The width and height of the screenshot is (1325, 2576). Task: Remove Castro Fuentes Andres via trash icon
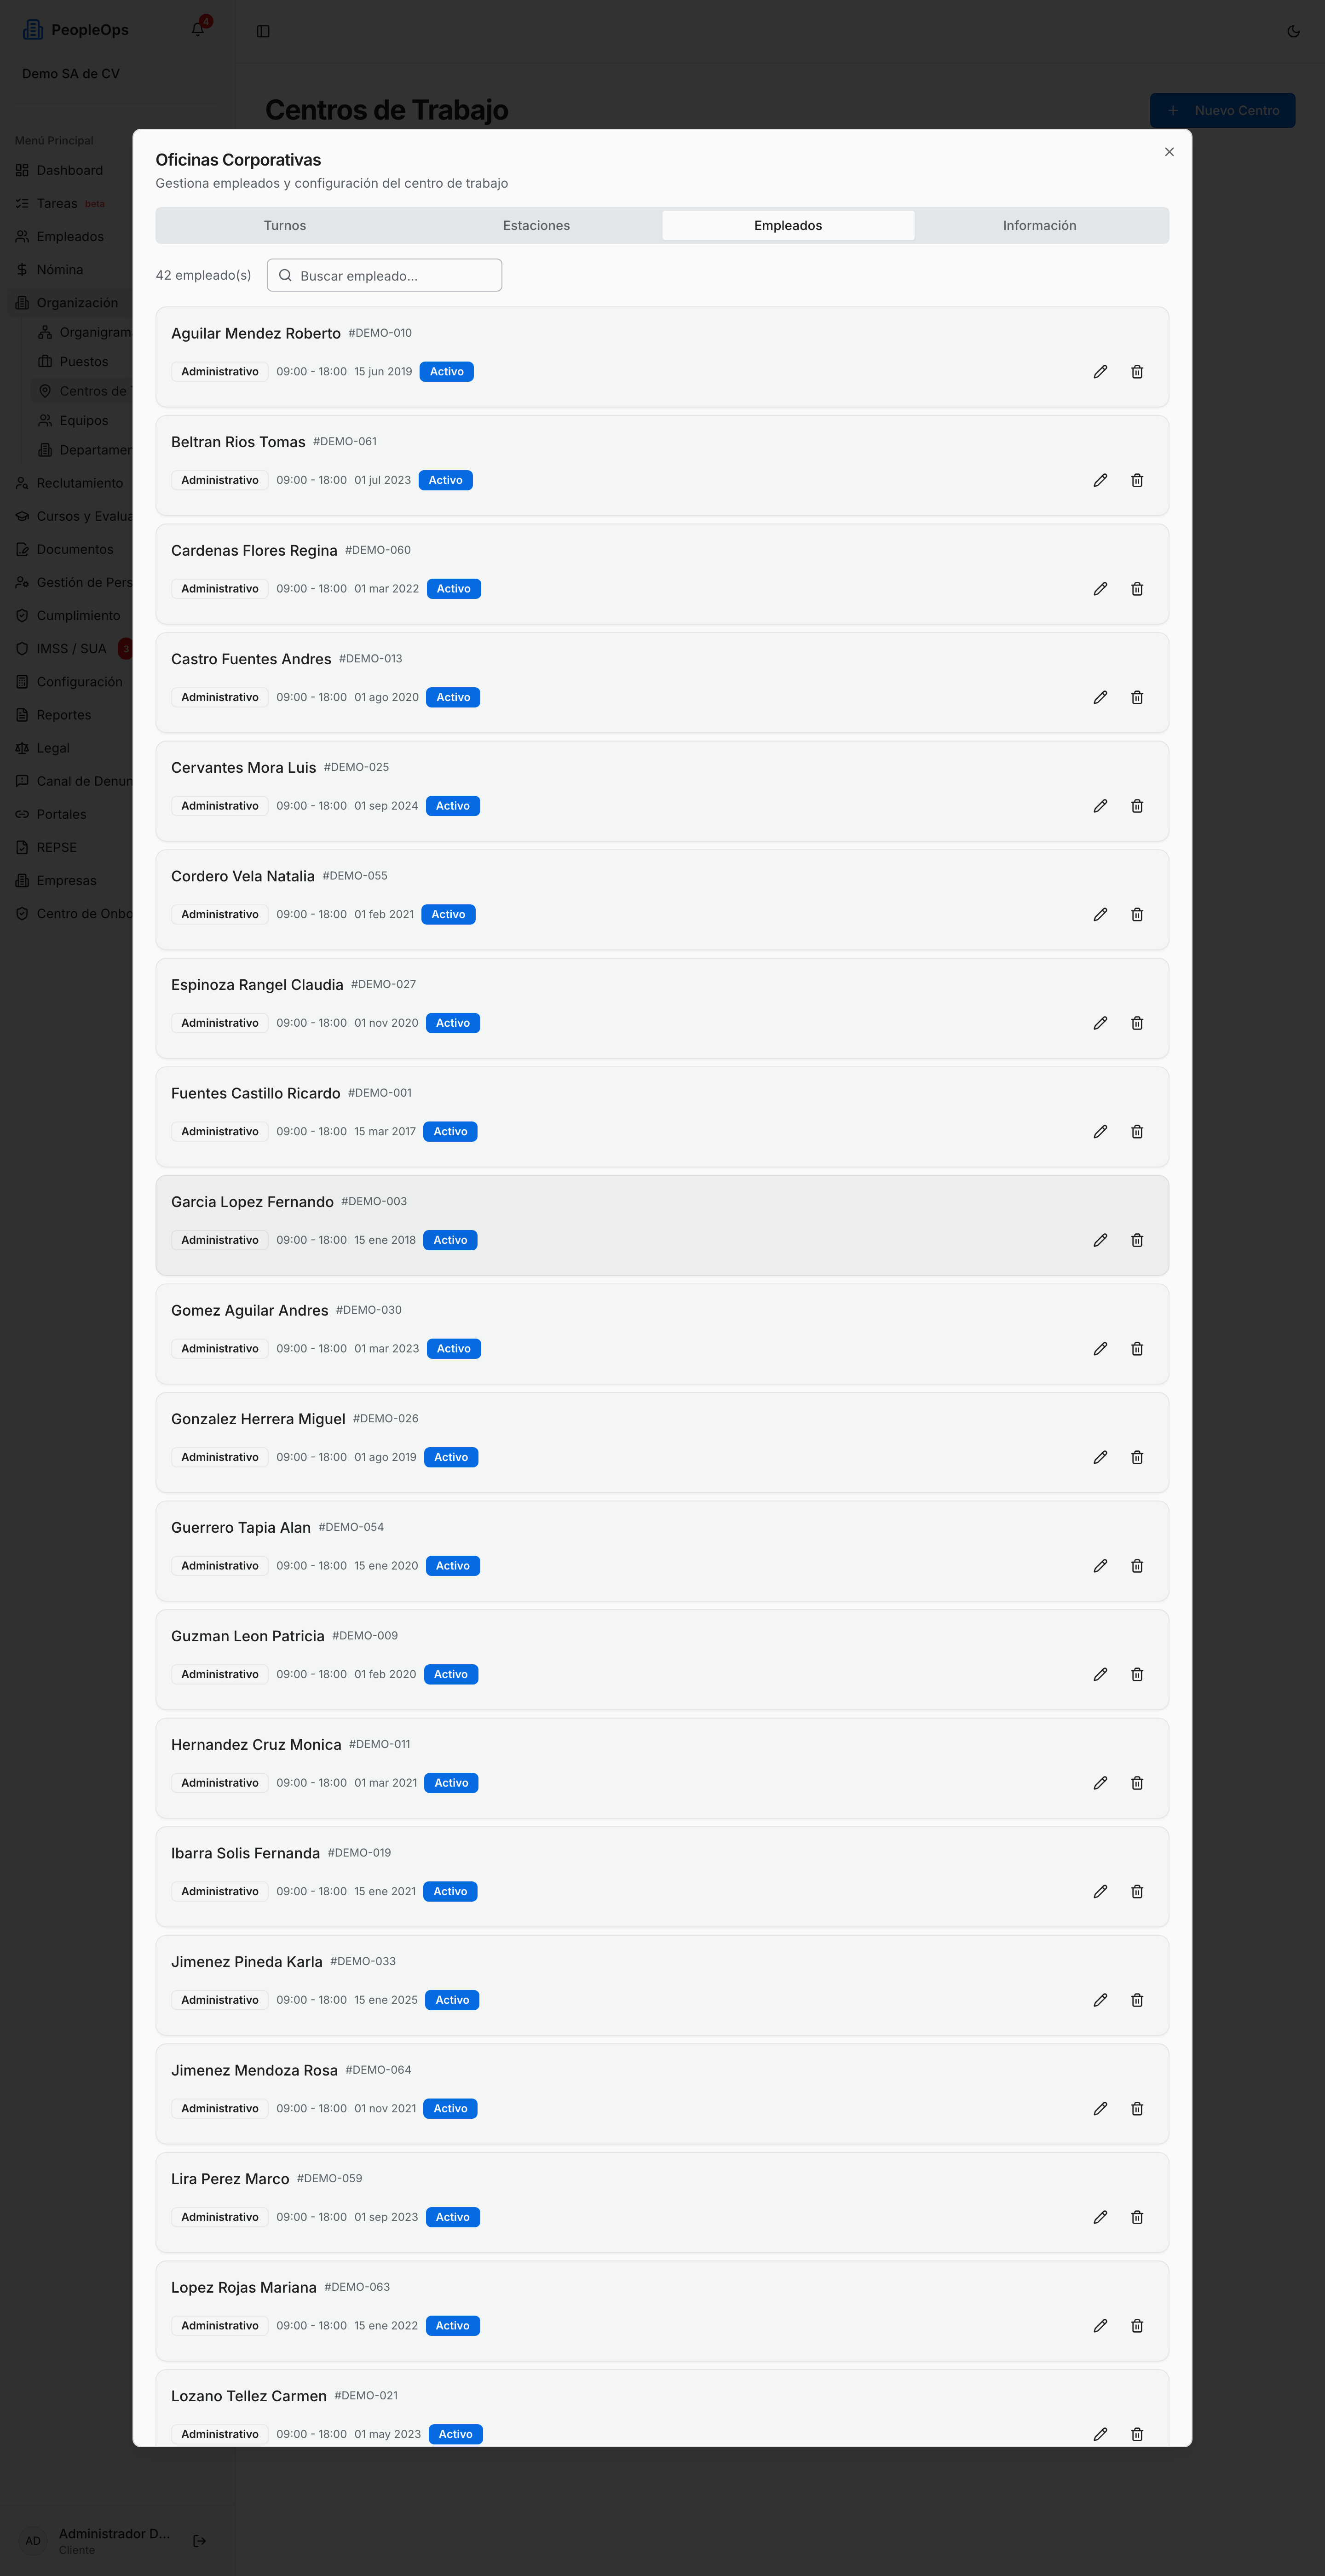1137,697
